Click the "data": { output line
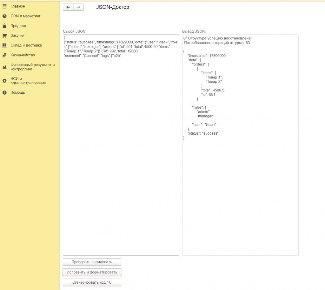Image resolution: width=325 pixels, height=290 pixels. (194, 60)
